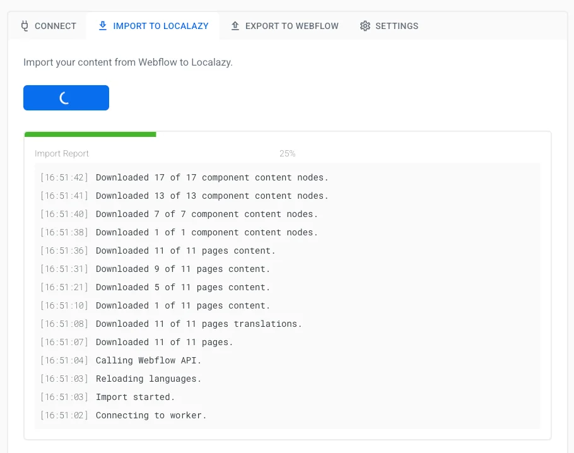Click the "Import started." log message
Screen dimensions: 574x453
coord(135,397)
